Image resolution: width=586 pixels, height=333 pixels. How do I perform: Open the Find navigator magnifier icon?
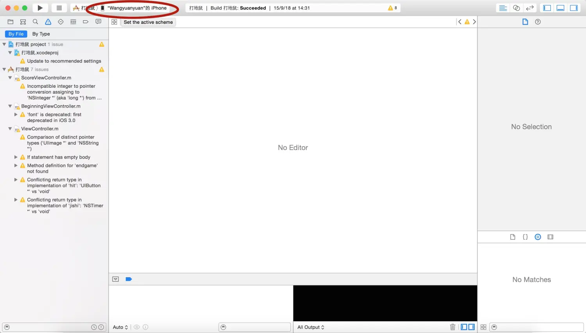pos(36,22)
